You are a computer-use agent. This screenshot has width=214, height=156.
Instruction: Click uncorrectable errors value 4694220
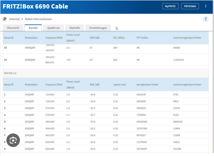point(178,122)
